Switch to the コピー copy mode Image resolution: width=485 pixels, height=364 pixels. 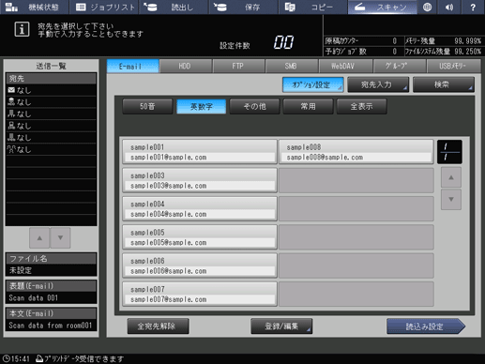tap(312, 7)
